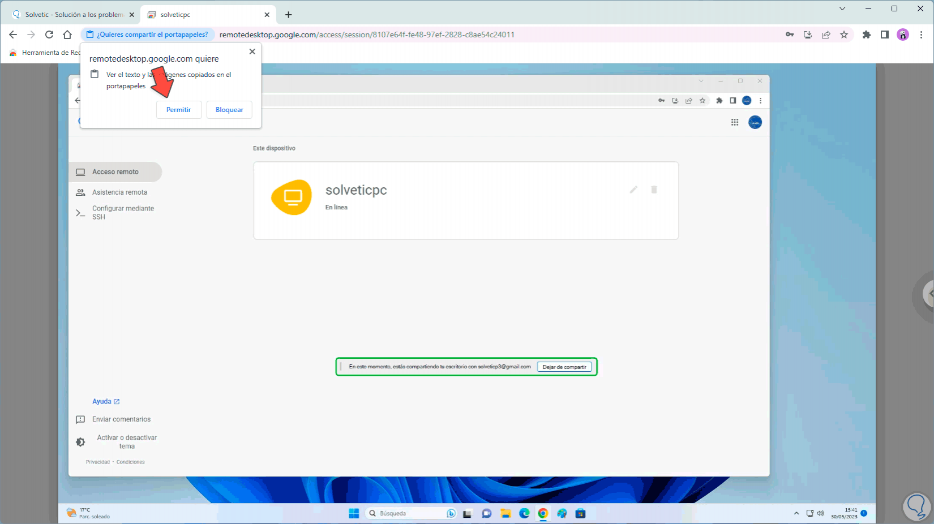934x524 pixels.
Task: Open volume control in system tray
Action: (820, 513)
